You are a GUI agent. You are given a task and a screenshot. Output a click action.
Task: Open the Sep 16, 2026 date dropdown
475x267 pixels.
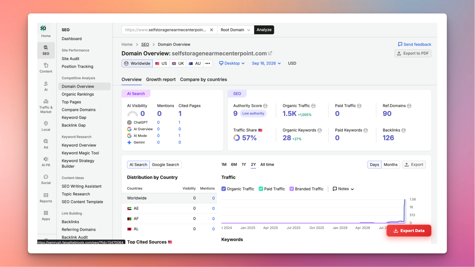point(266,63)
